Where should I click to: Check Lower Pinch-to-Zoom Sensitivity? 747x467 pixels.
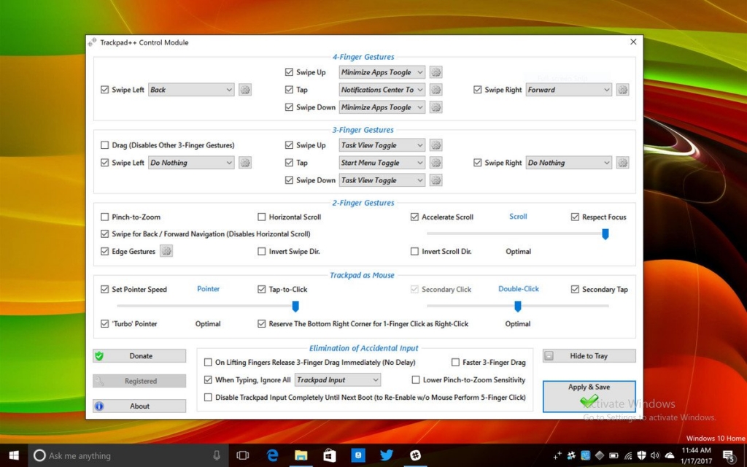415,379
